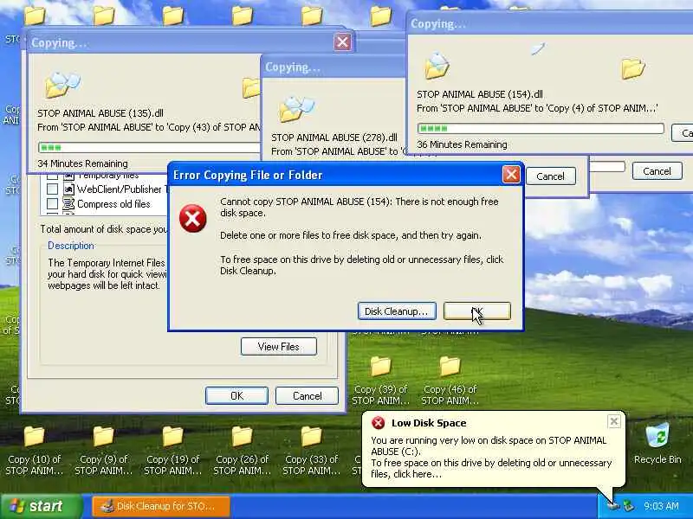Click the low disk space drive icon in system tray
Image resolution: width=693 pixels, height=519 pixels.
coord(613,505)
